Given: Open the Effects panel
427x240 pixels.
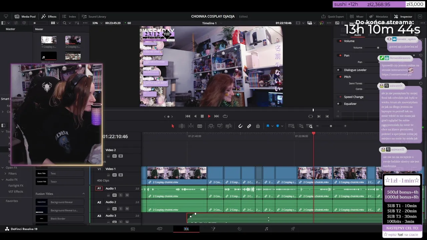Looking at the screenshot, I should pos(49,16).
